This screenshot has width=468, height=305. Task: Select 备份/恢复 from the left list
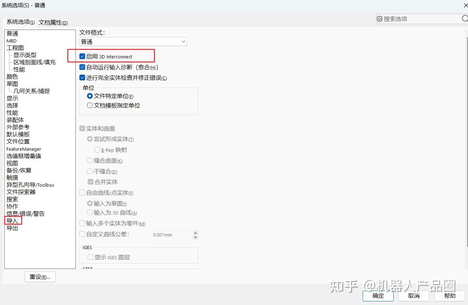tap(19, 170)
